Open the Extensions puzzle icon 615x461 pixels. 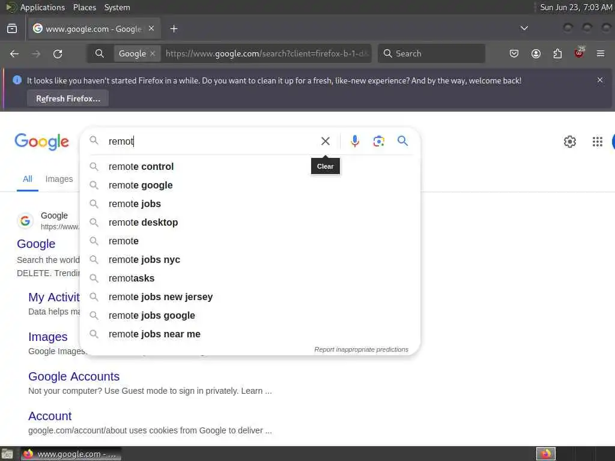[557, 53]
